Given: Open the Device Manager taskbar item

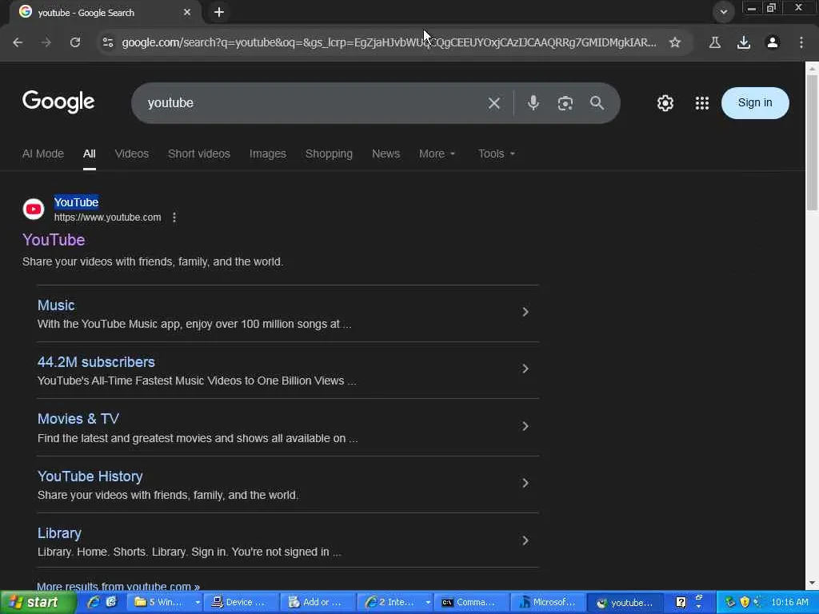Looking at the screenshot, I should coord(241,602).
